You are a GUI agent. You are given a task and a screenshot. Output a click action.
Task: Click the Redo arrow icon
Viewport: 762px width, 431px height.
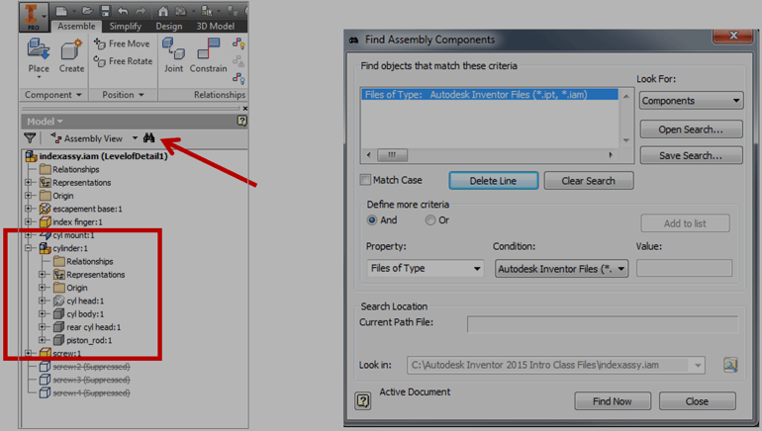(141, 11)
